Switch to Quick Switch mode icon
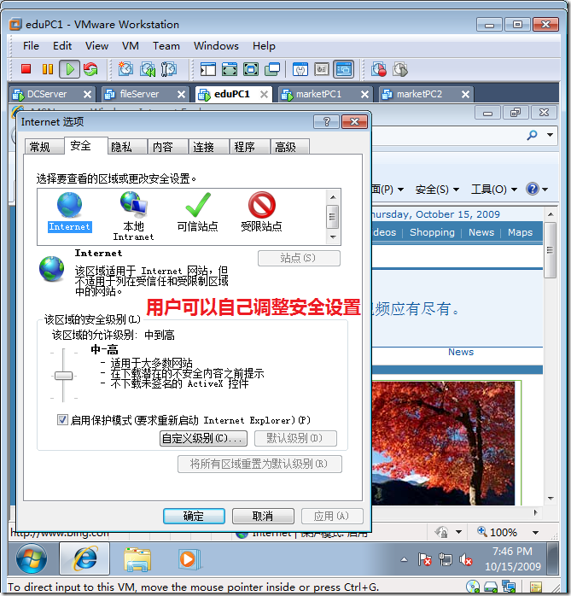This screenshot has width=571, height=596. pyautogui.click(x=230, y=69)
